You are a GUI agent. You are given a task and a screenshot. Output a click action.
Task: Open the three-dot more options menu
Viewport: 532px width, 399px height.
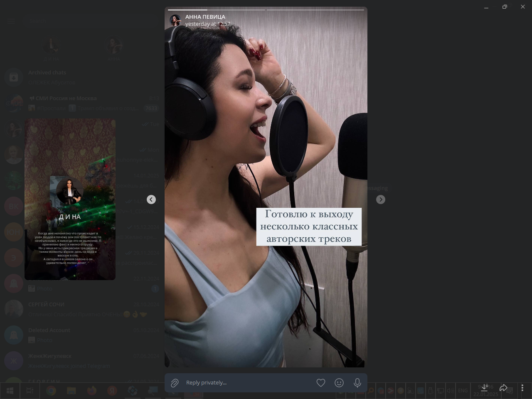coord(522,388)
